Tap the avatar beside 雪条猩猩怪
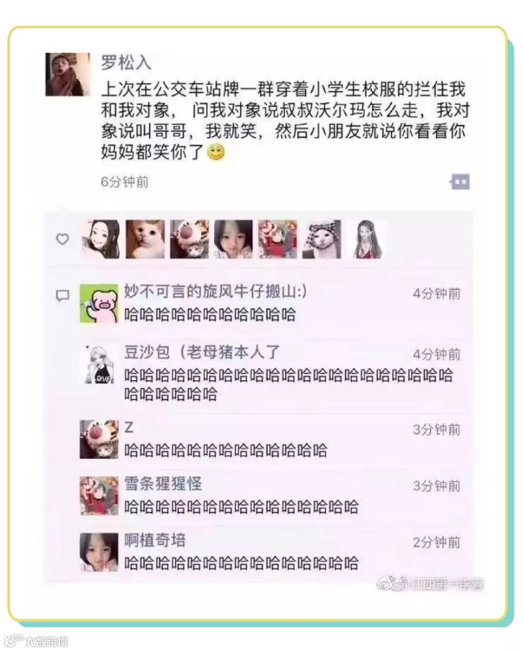This screenshot has height=651, width=523. [99, 496]
